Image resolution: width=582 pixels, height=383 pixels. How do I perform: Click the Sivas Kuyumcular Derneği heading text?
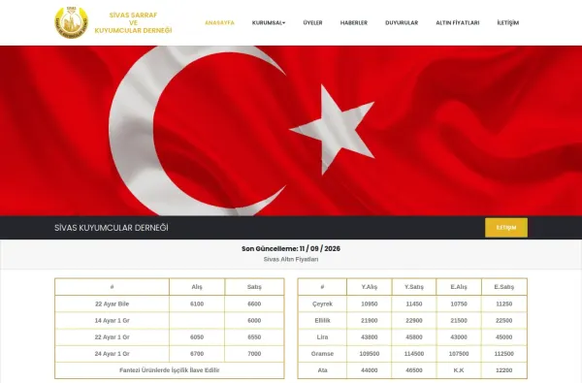click(112, 228)
